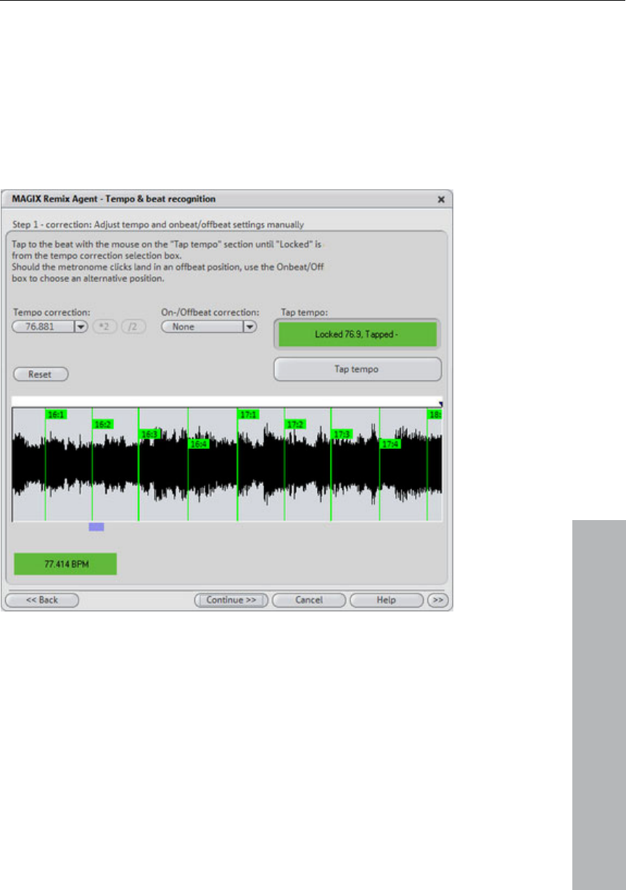Select the 17:4 beat marker

(x=391, y=444)
